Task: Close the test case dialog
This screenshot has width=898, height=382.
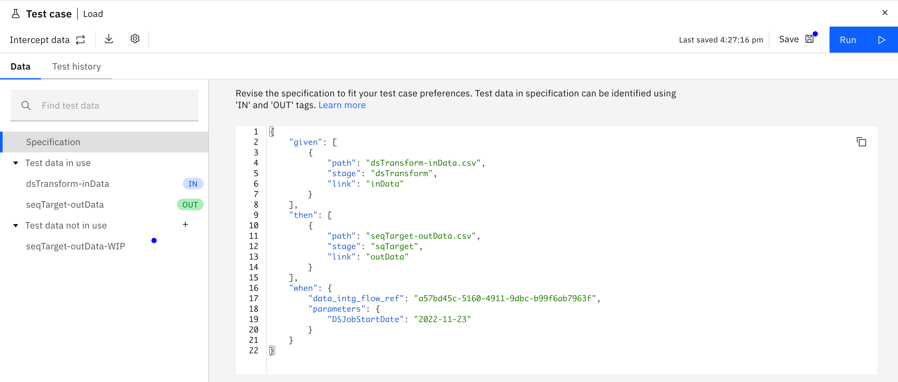Action: tap(884, 13)
